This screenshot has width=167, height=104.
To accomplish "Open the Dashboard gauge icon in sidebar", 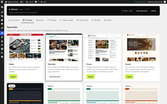I will (x=2, y=7).
